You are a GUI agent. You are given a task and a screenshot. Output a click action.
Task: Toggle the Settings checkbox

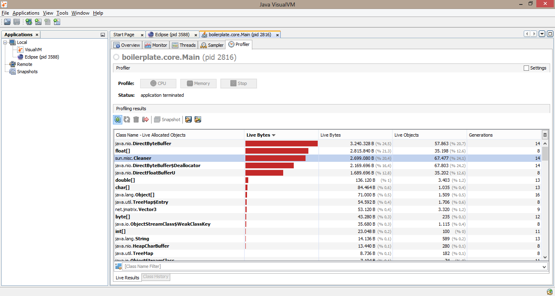[x=526, y=68]
